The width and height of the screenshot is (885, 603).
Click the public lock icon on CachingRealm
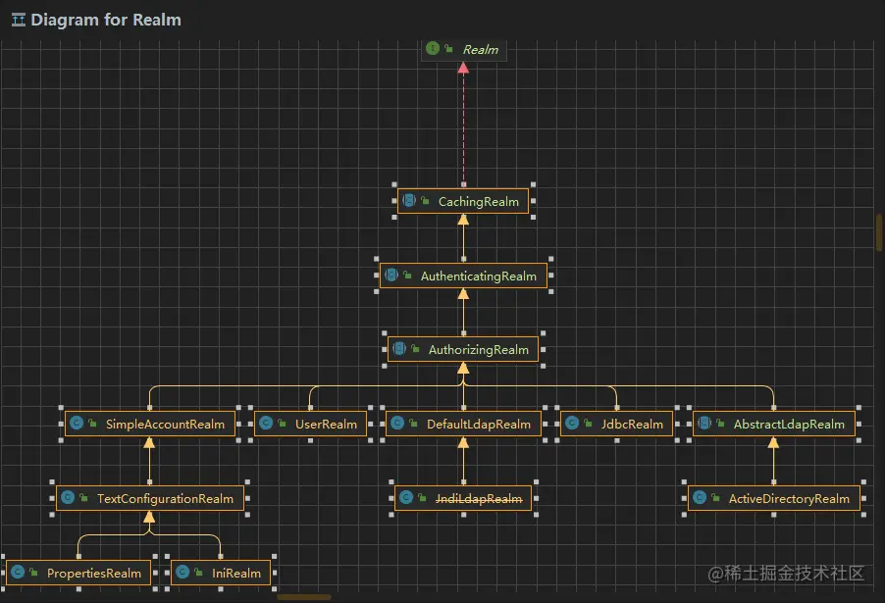pos(425,200)
